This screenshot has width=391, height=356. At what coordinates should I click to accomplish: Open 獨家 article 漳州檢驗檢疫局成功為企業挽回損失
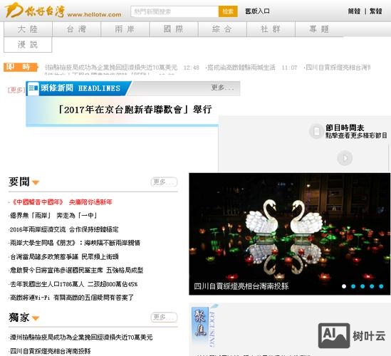point(80,337)
